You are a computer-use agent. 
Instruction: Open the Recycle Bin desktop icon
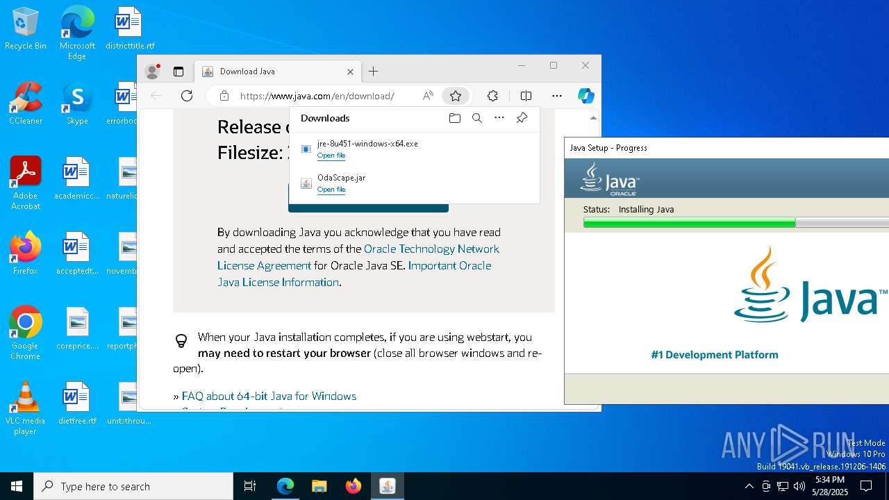tap(26, 29)
